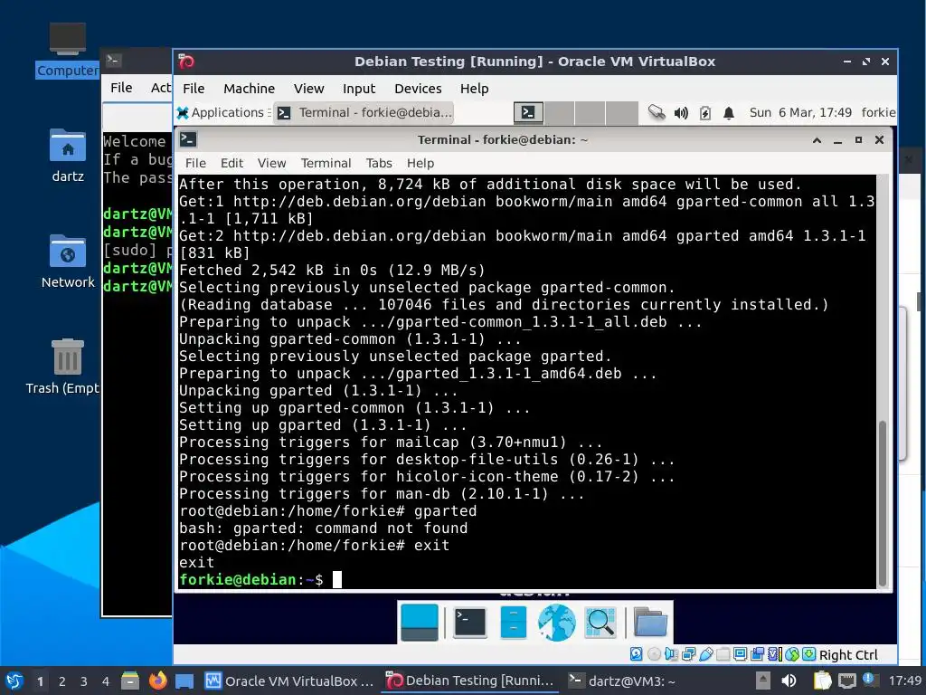Open the Edit menu of the guest Terminal

231,163
